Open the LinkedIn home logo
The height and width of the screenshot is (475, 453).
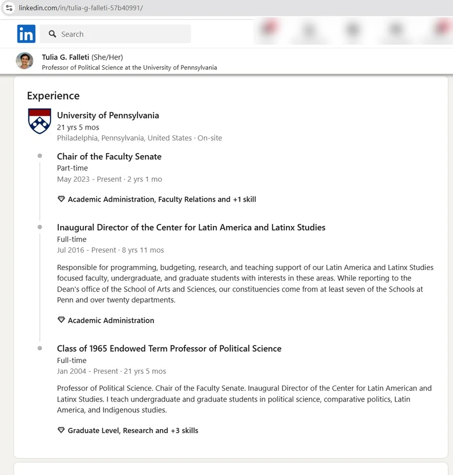pyautogui.click(x=26, y=33)
